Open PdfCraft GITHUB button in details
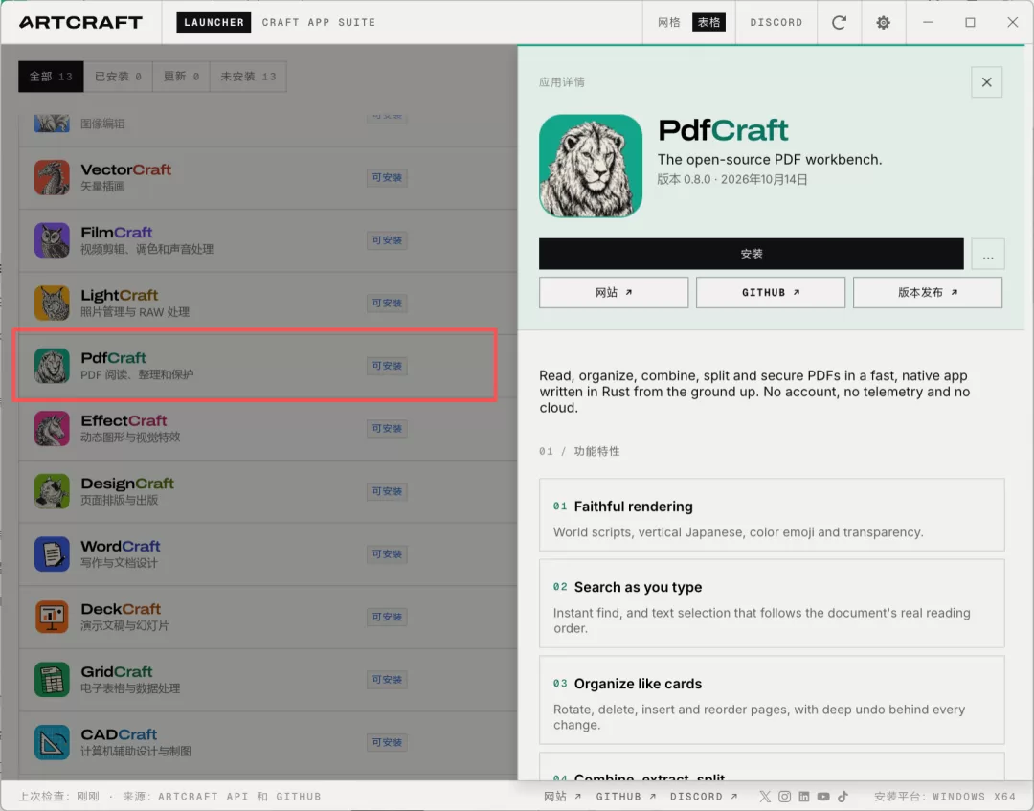1034x811 pixels. [x=770, y=292]
